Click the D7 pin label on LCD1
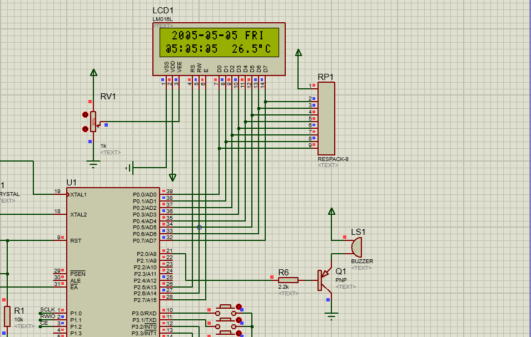The width and height of the screenshot is (531, 337). pyautogui.click(x=266, y=69)
